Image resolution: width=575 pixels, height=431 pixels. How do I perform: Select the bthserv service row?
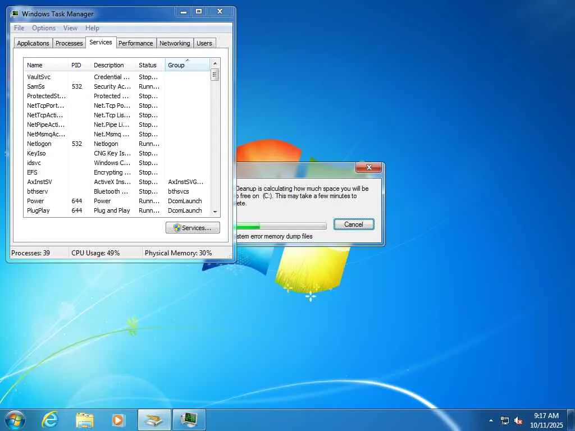click(117, 191)
